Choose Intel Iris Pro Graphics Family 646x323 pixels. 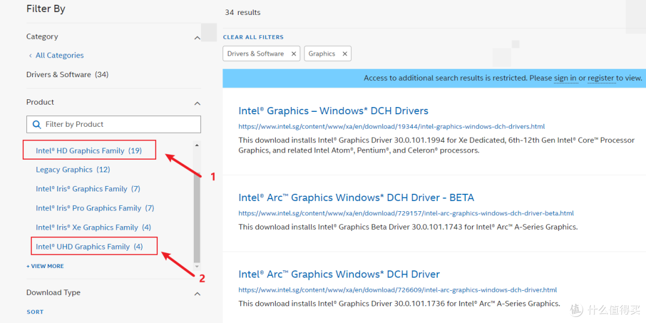click(x=95, y=208)
